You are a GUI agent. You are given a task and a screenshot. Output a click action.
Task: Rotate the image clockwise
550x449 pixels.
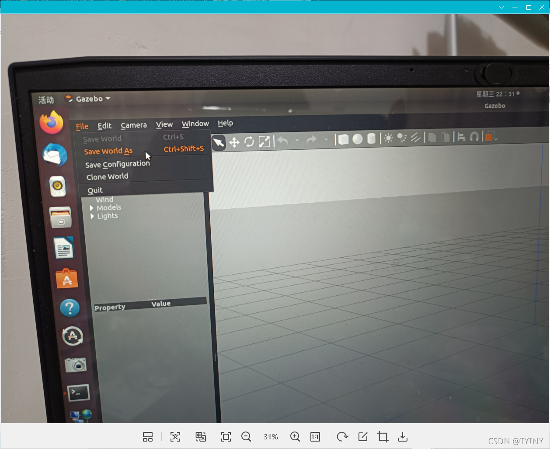point(342,437)
